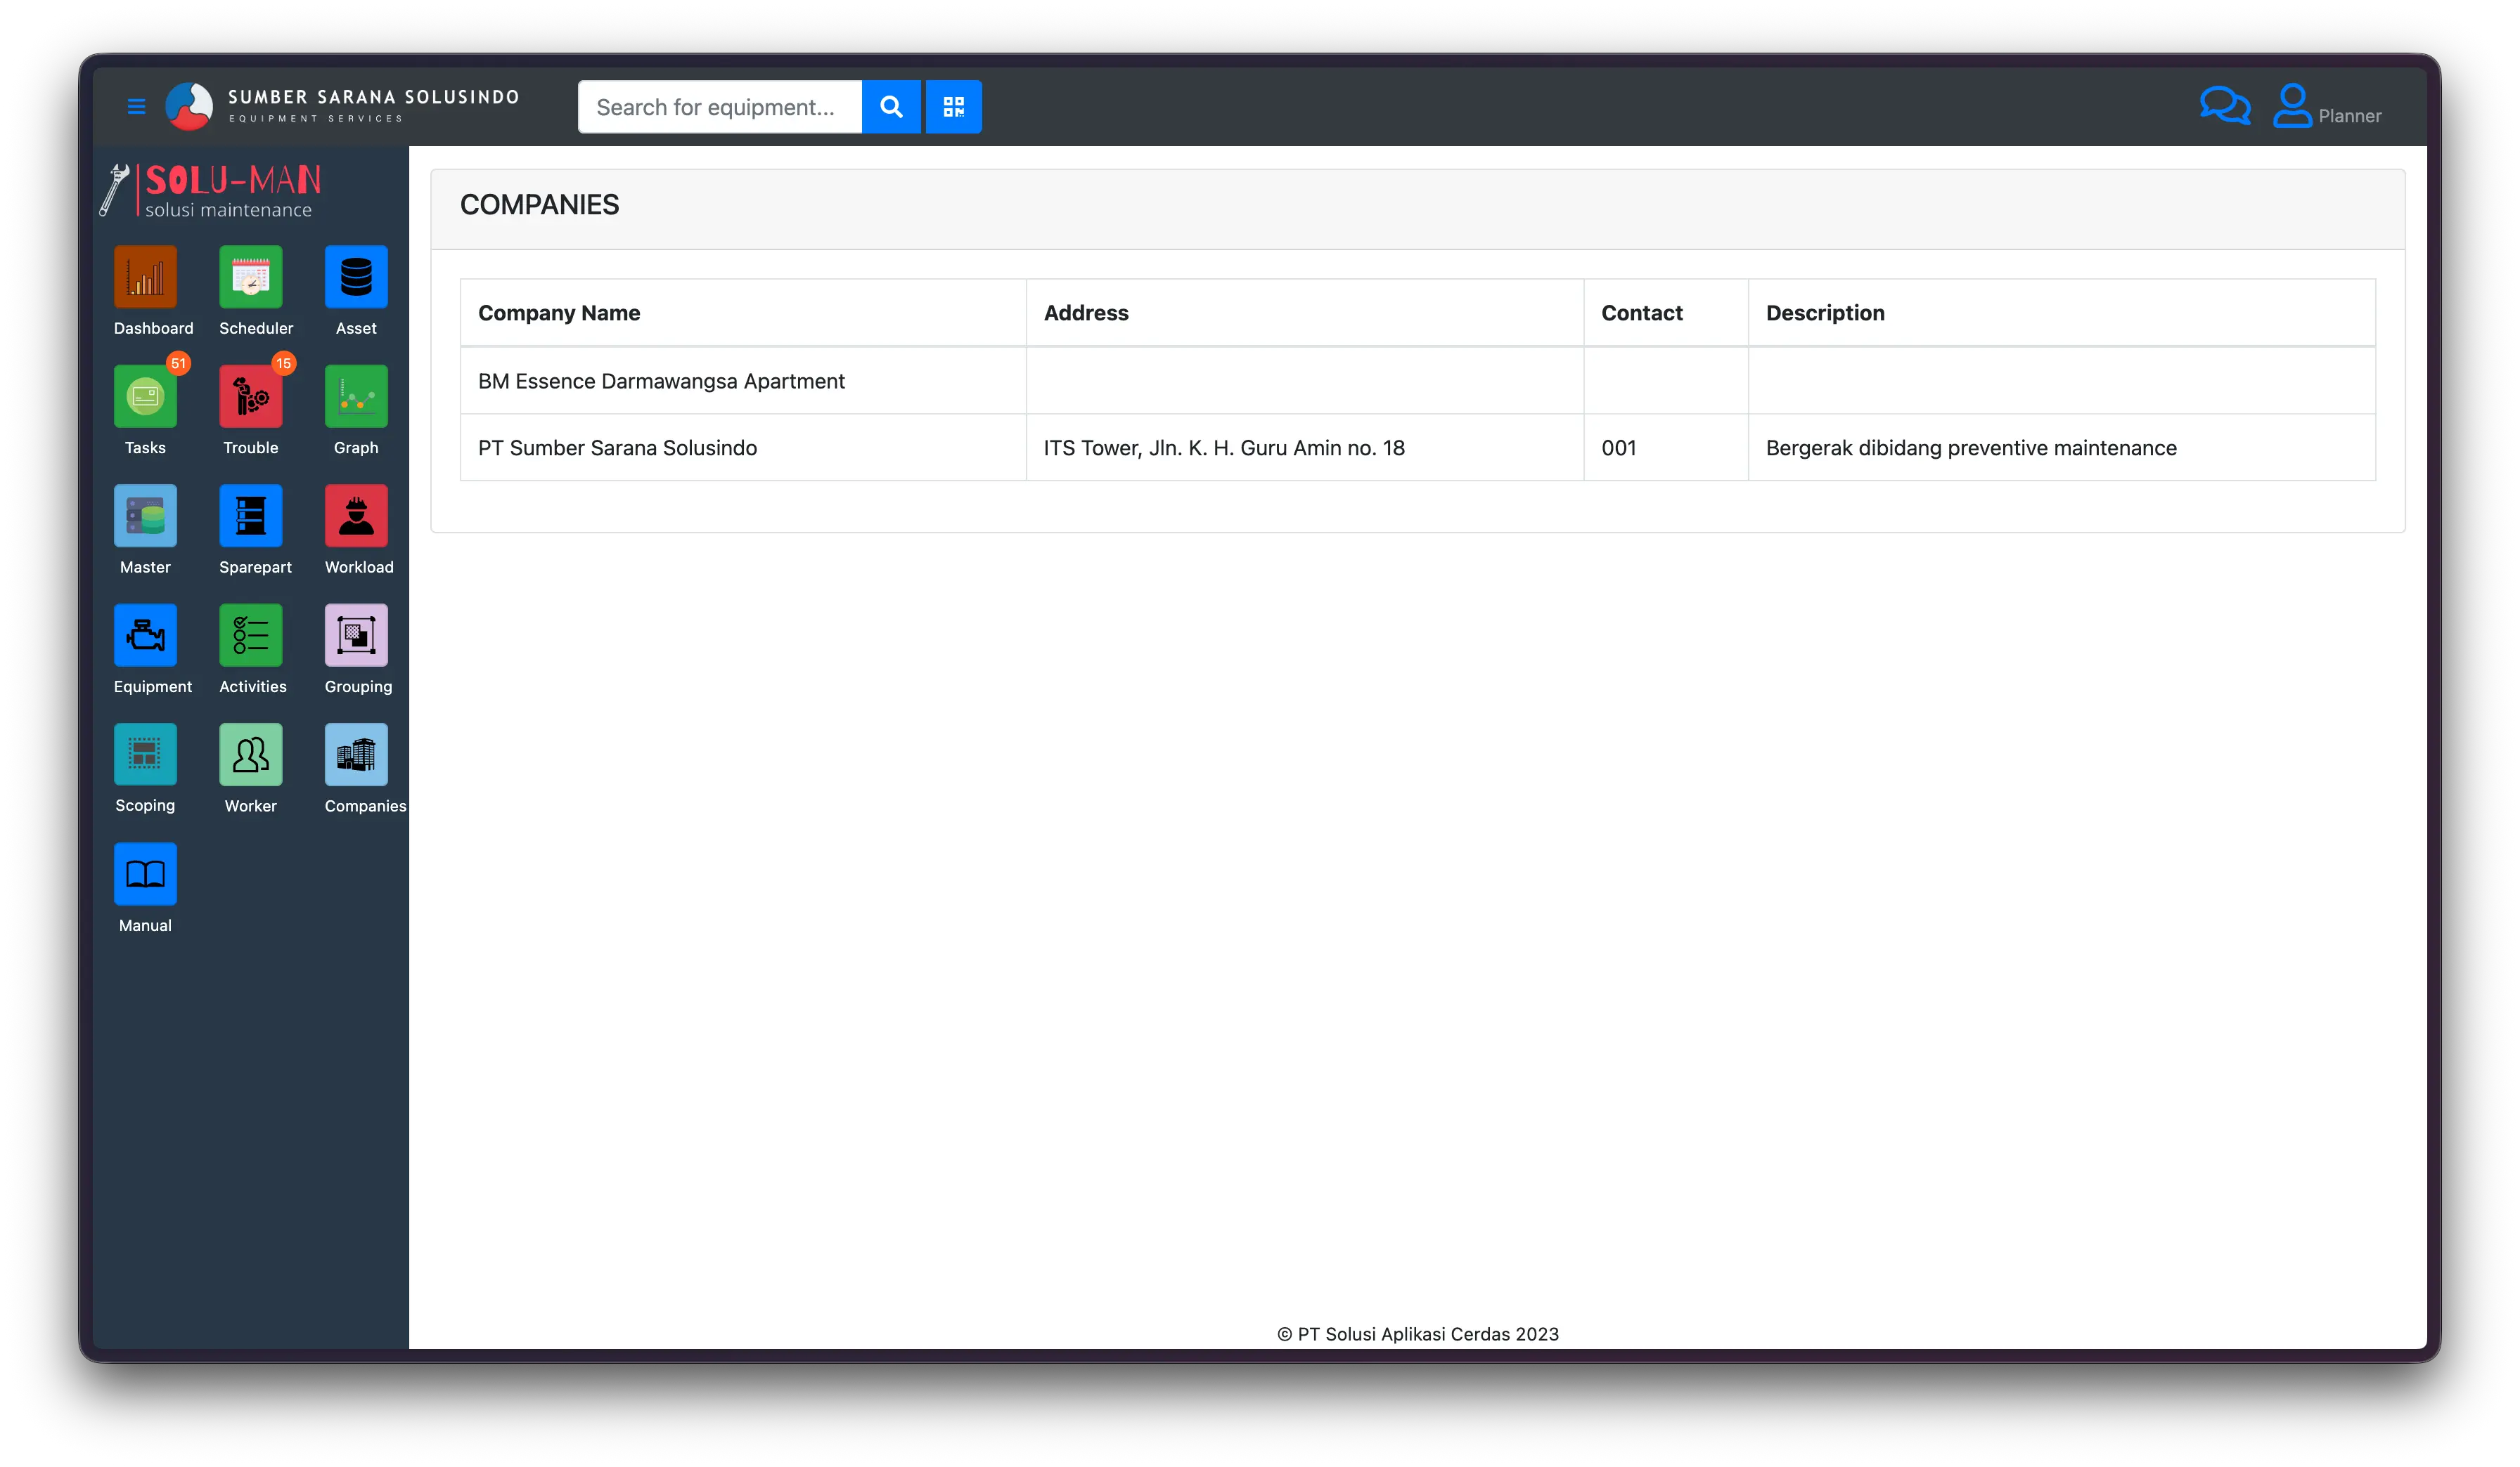Select the Graph icon

coord(356,397)
